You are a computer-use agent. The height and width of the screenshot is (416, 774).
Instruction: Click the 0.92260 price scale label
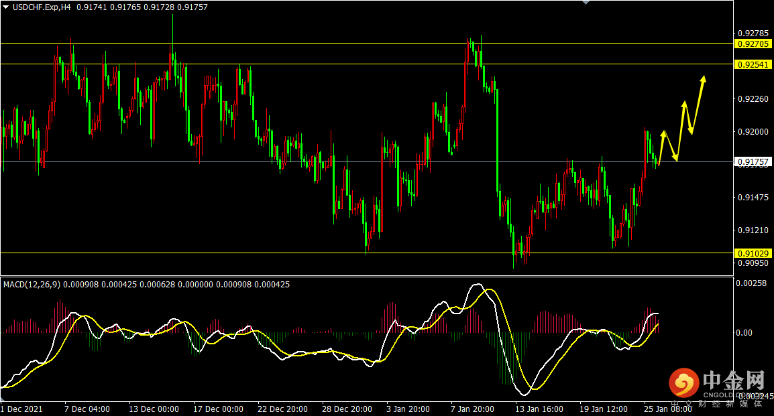pos(753,99)
